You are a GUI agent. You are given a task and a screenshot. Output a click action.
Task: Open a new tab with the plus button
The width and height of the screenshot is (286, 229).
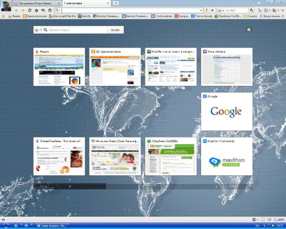click(x=116, y=3)
